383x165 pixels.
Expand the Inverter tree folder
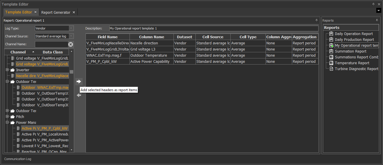coord(7,70)
